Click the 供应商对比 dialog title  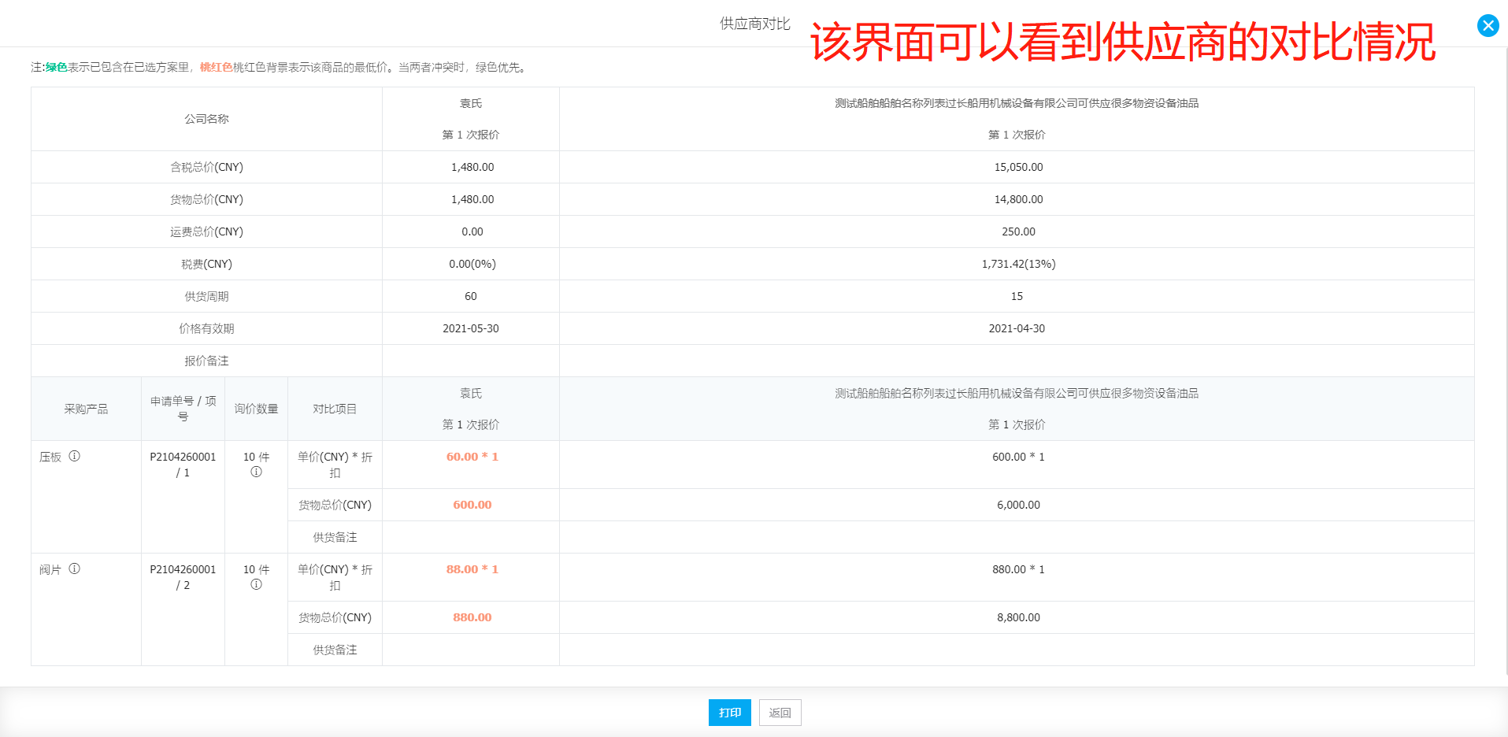click(754, 24)
